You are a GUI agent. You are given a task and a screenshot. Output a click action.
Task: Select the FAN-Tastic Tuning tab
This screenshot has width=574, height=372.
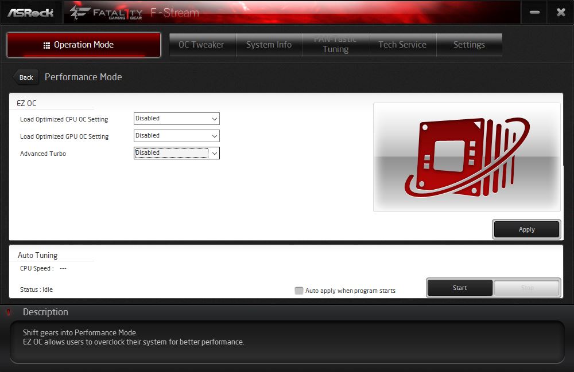point(335,45)
